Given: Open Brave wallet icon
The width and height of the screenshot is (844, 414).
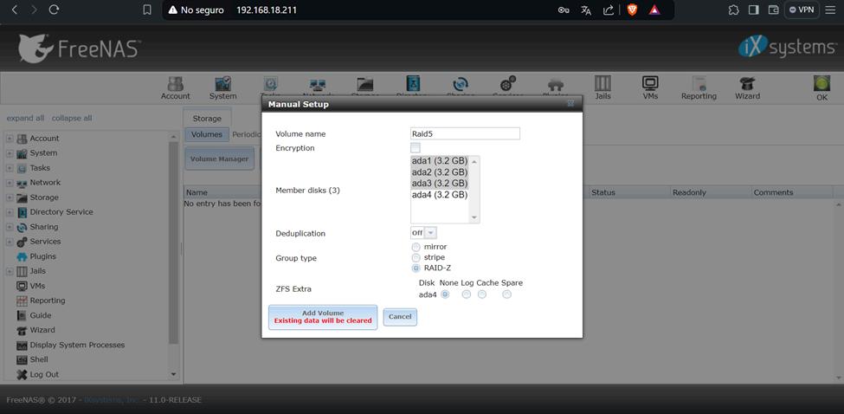Looking at the screenshot, I should pos(773,10).
